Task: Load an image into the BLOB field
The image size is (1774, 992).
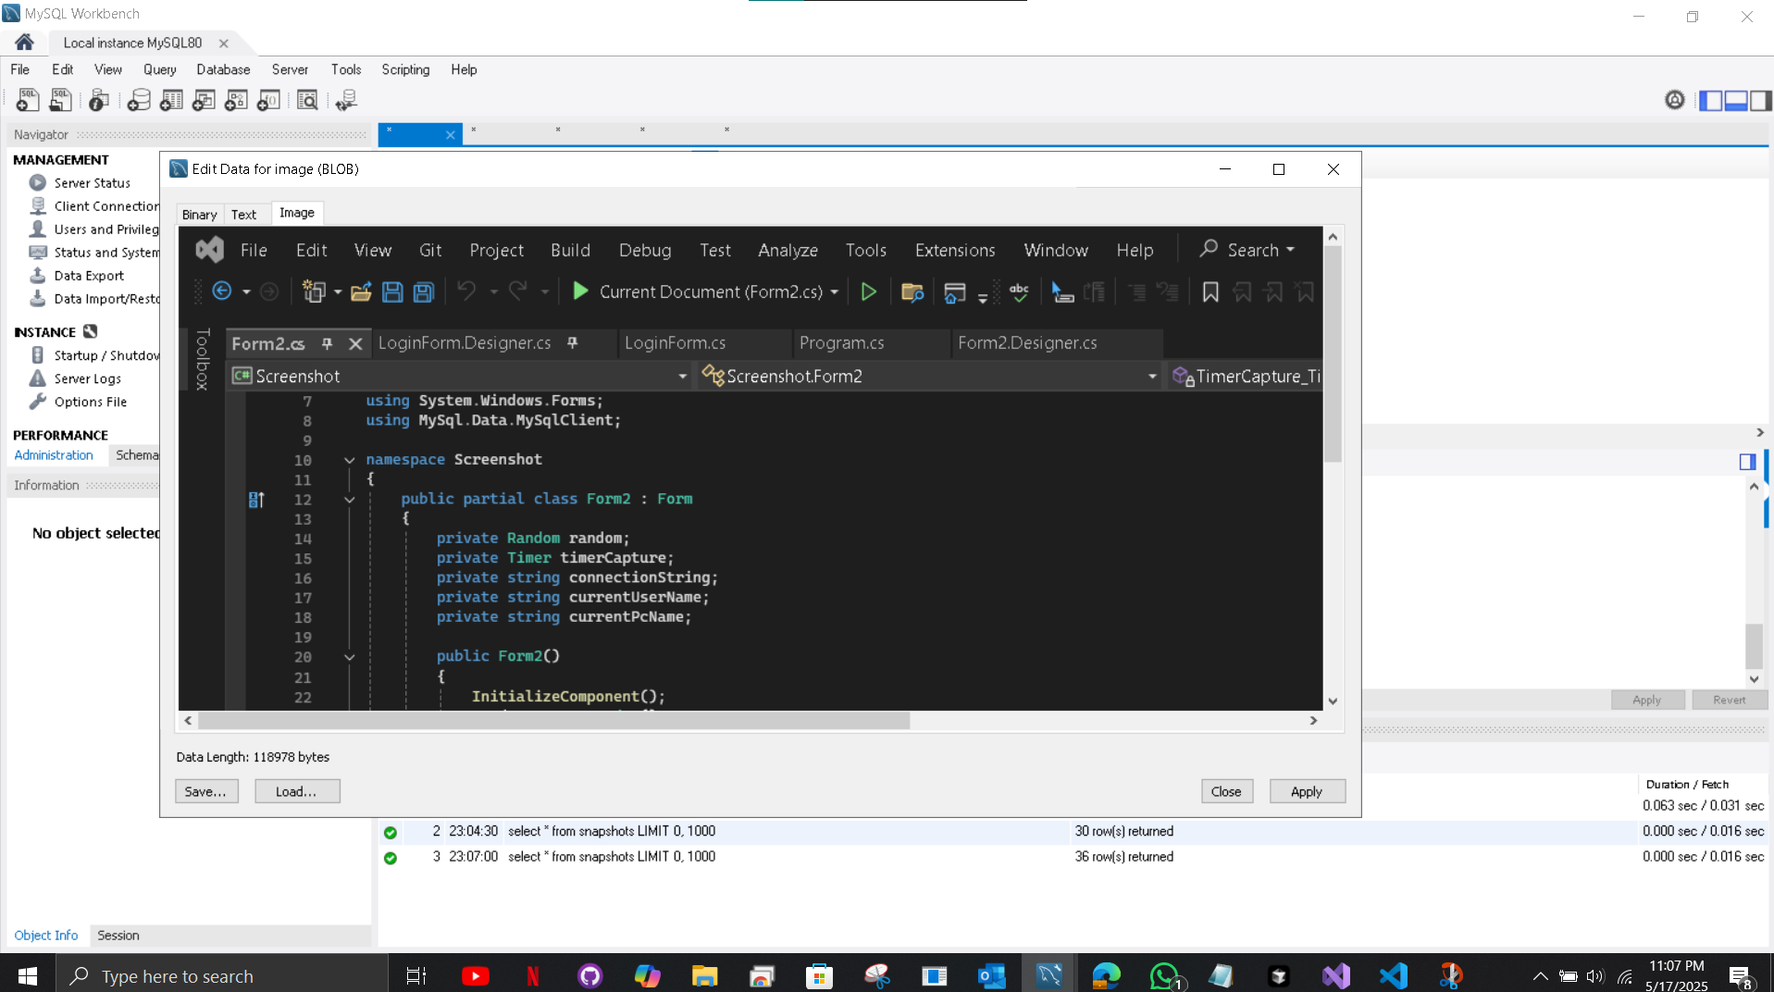Action: coord(297,791)
